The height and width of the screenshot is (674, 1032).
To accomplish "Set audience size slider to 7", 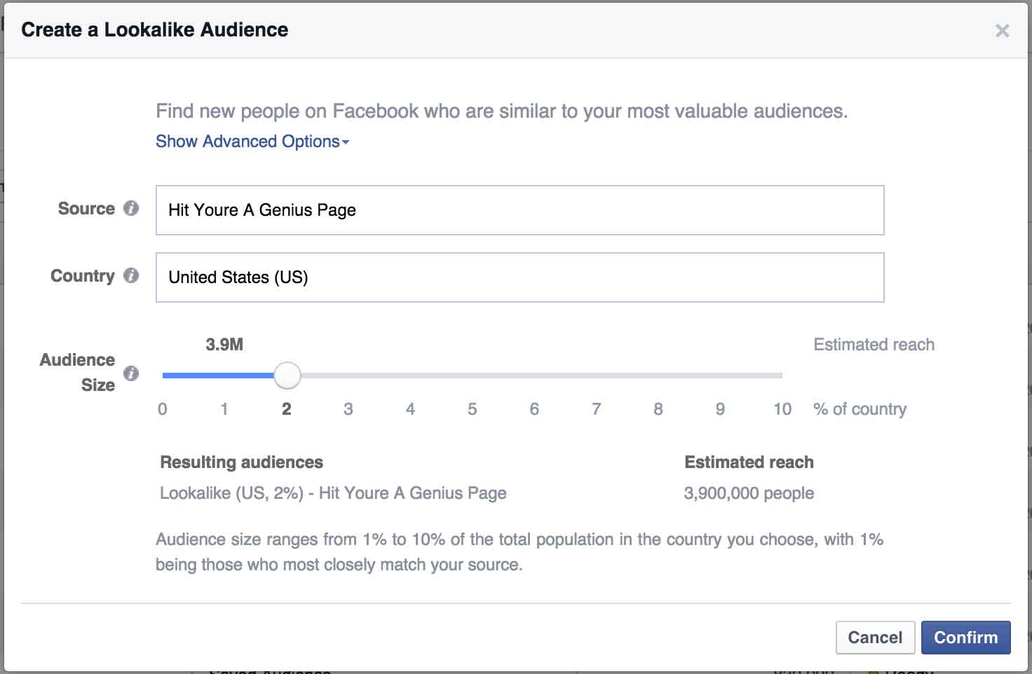I will 596,376.
